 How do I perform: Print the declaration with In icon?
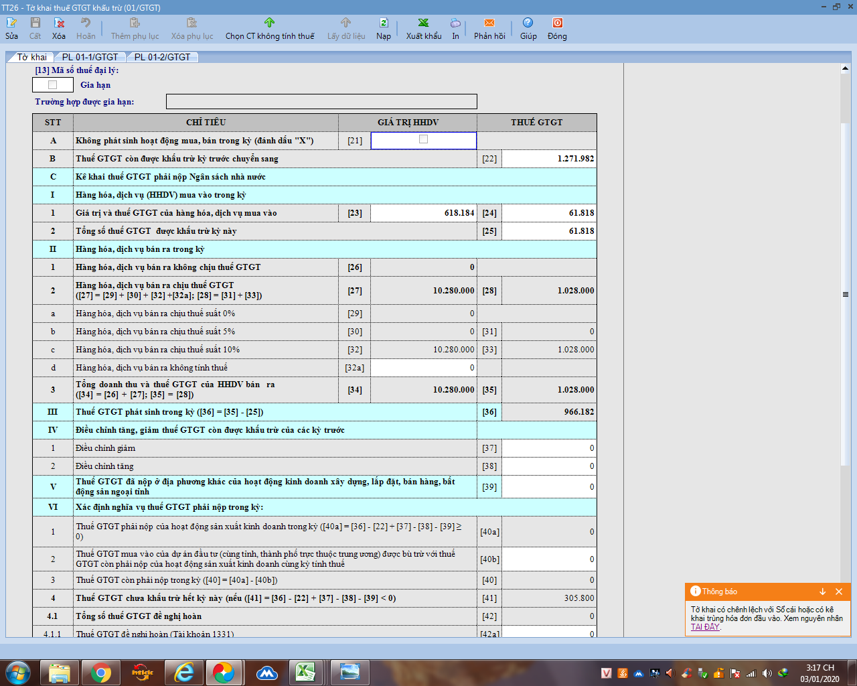click(x=455, y=28)
